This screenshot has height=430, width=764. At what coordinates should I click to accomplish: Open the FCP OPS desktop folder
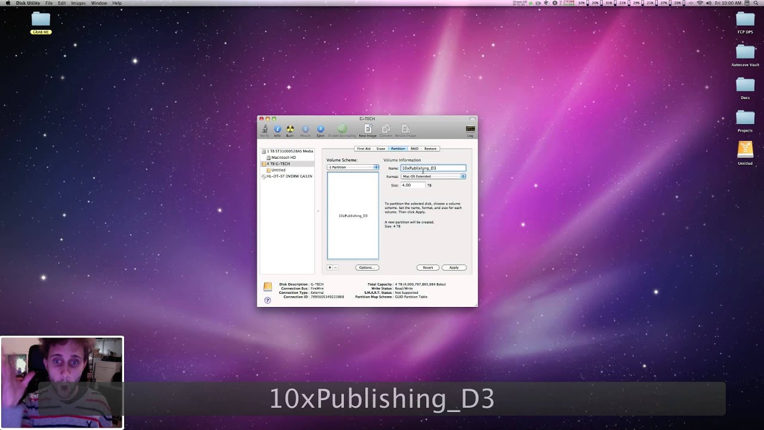(745, 23)
